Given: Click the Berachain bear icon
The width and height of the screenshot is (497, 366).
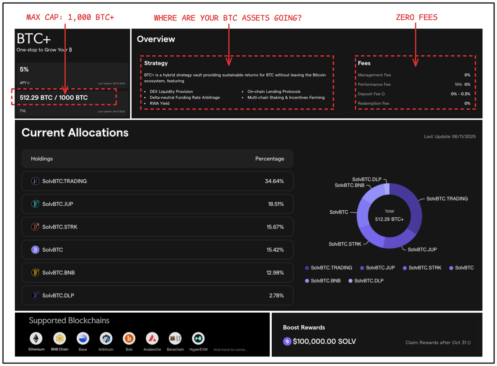Looking at the screenshot, I should pyautogui.click(x=175, y=338).
